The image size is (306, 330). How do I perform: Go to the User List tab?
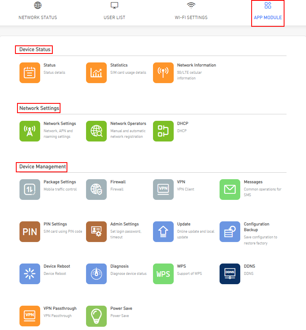pyautogui.click(x=114, y=12)
